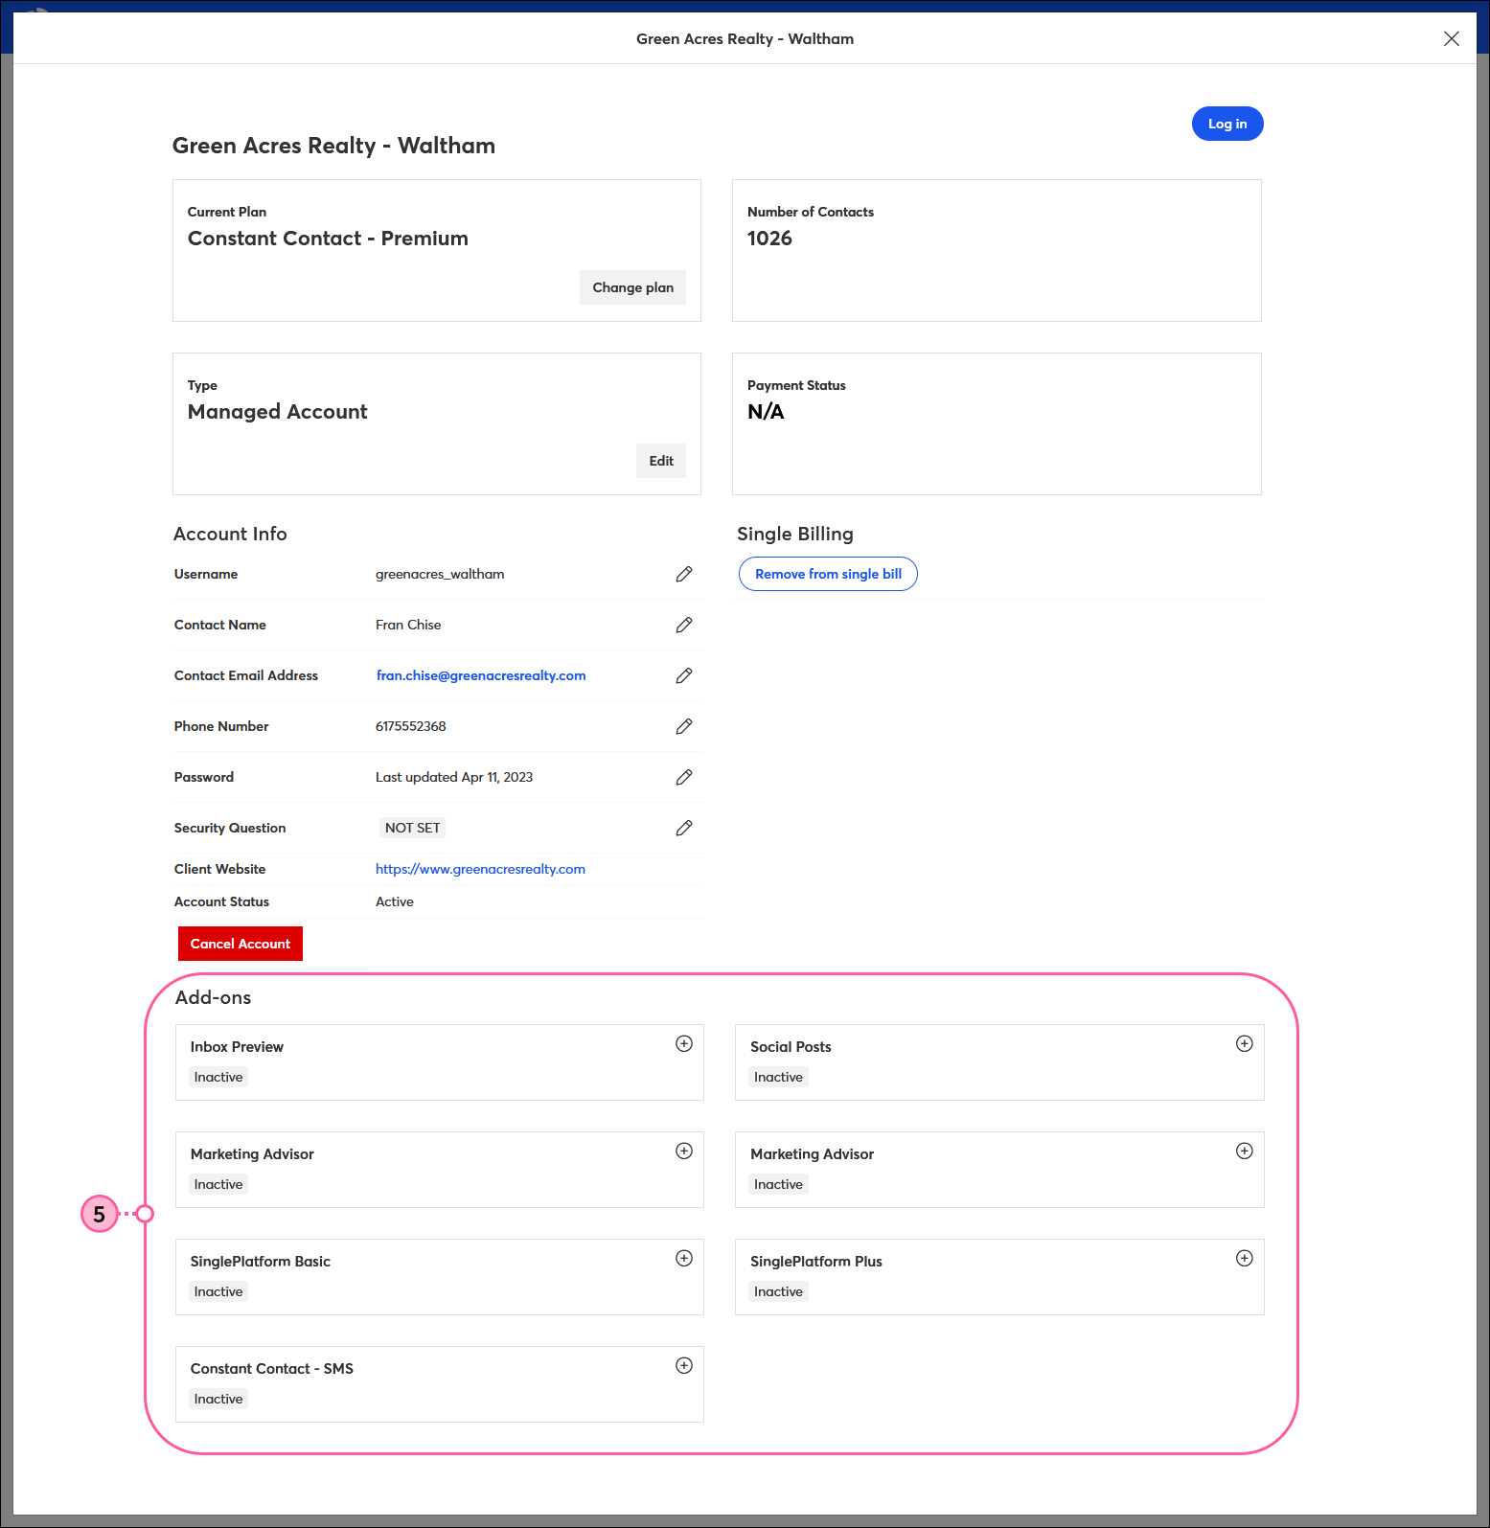Click the Constant Contact - Premium plan text
Image resolution: width=1490 pixels, height=1528 pixels.
click(328, 239)
